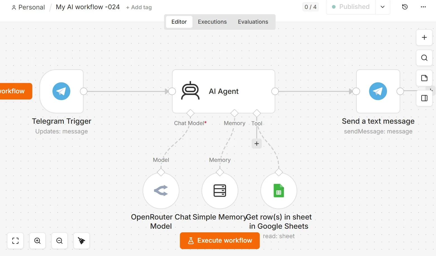Image resolution: width=436 pixels, height=256 pixels.
Task: Zoom out of the canvas
Action: pos(59,241)
